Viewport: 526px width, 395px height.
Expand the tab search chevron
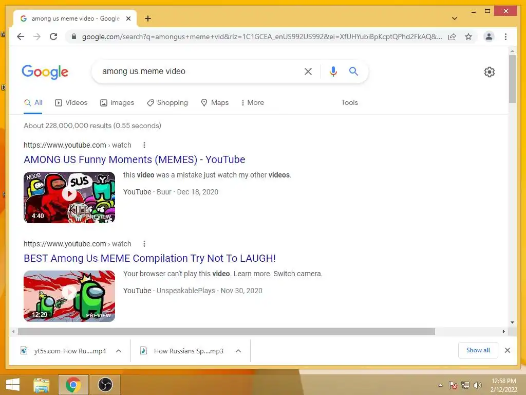pos(454,19)
